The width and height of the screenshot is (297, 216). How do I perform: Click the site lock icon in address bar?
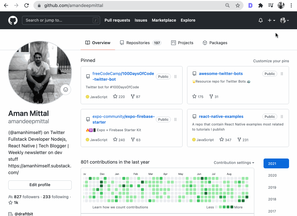(39, 5)
